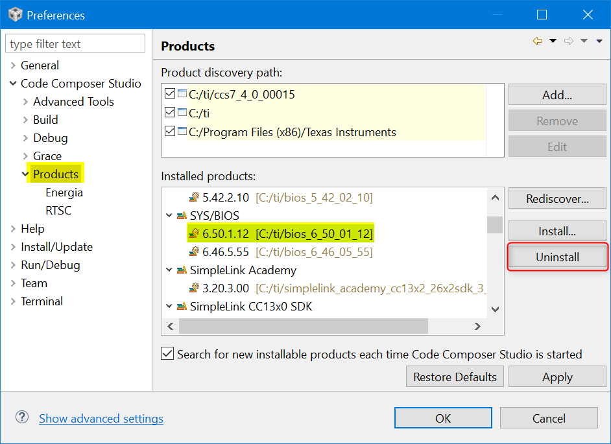
Task: Select the Energia preference page
Action: coord(64,193)
